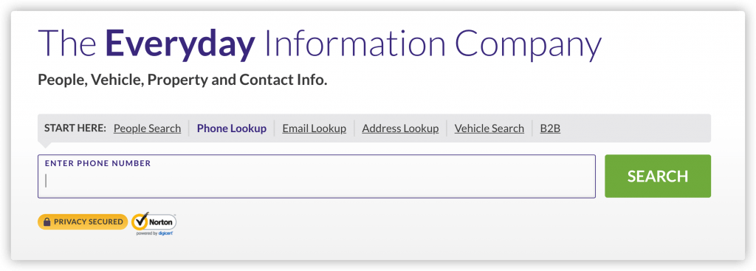Focus the phone number input field
The width and height of the screenshot is (756, 271).
pos(317,176)
